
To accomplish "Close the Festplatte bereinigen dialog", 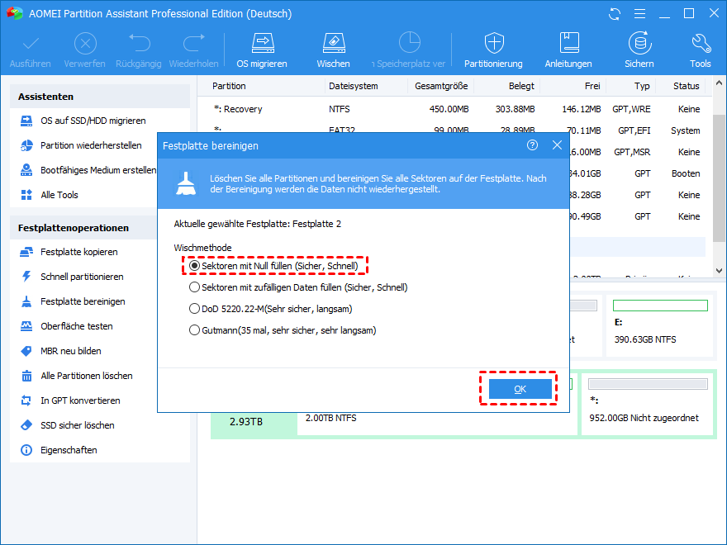I will pos(558,145).
